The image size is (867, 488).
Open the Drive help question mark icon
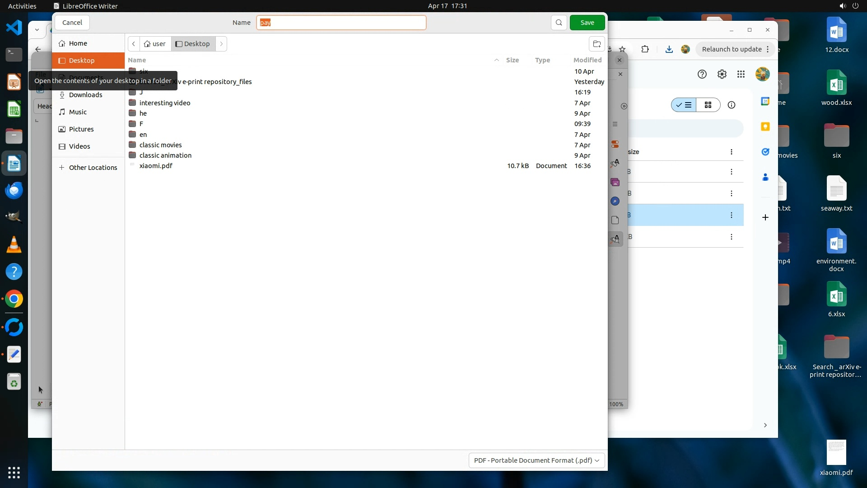point(702,75)
